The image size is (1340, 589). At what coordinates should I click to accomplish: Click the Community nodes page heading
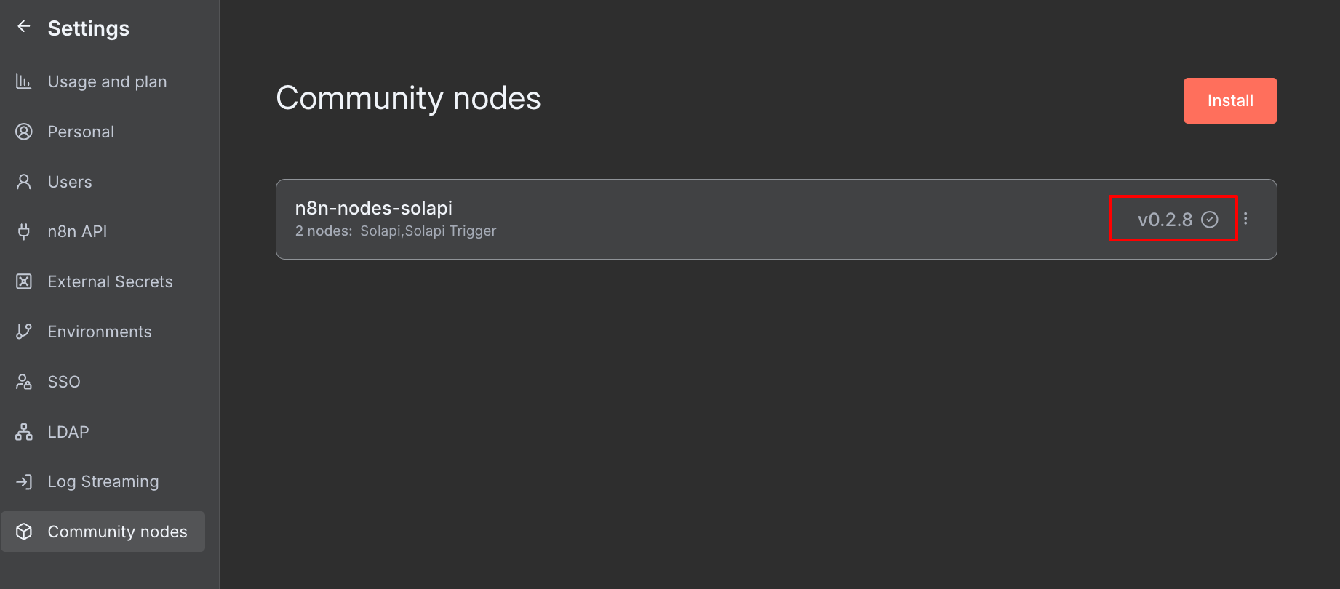(x=408, y=98)
